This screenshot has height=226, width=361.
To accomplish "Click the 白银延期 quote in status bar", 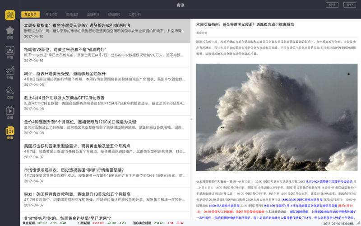I will click(x=102, y=223).
